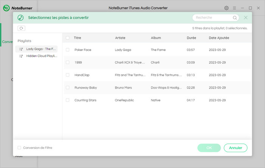Minimize the NoteBurner window

pos(242,8)
